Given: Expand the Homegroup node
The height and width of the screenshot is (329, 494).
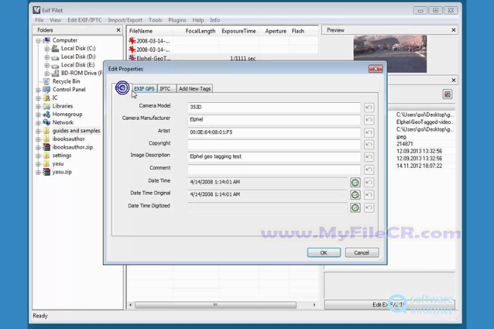Looking at the screenshot, I should 38,114.
